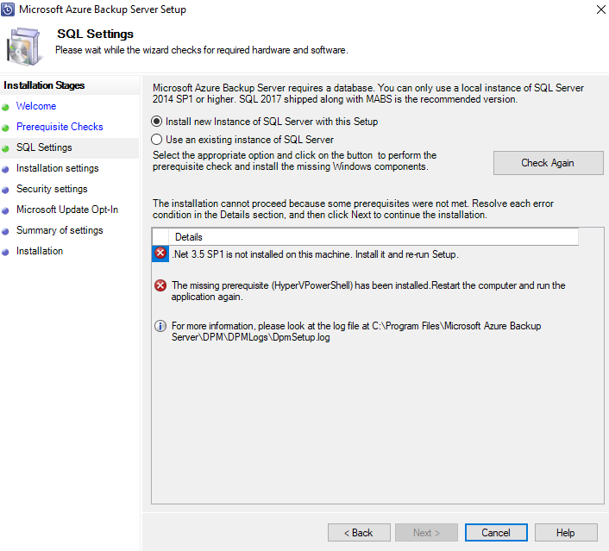The image size is (609, 551).
Task: Click the blue bullet beside Security settings
Action: pyautogui.click(x=5, y=191)
